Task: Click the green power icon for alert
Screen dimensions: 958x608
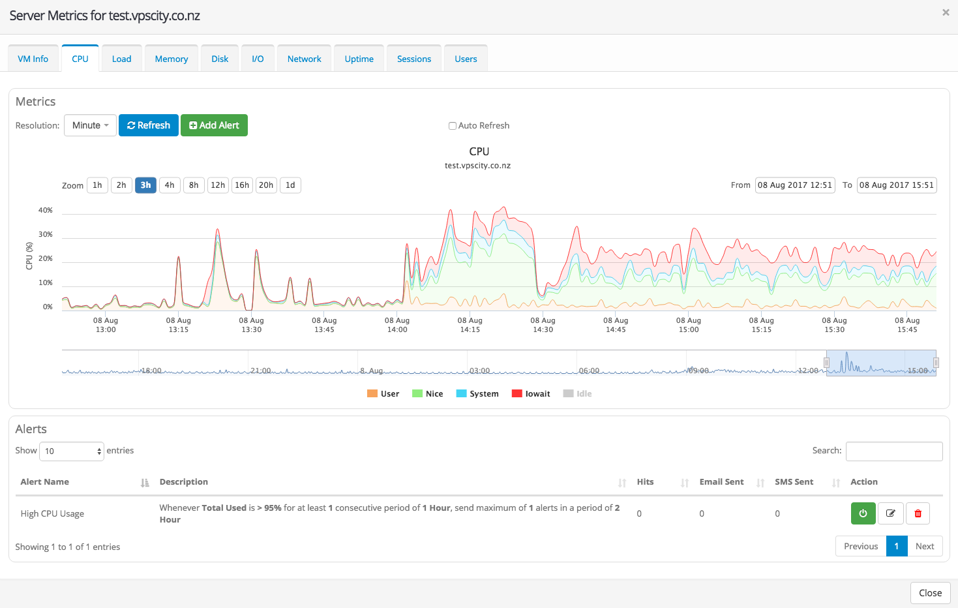Action: (x=863, y=513)
